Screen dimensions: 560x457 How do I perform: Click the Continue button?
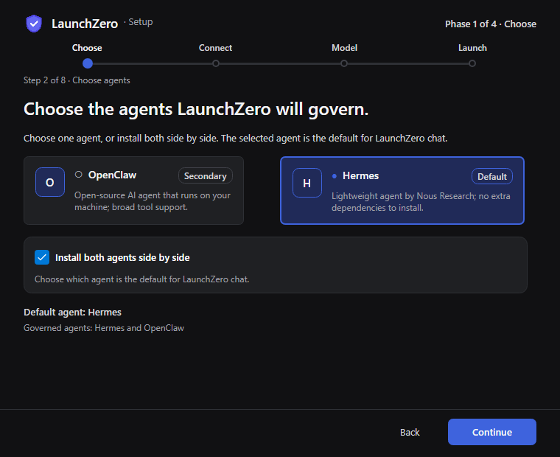(492, 432)
